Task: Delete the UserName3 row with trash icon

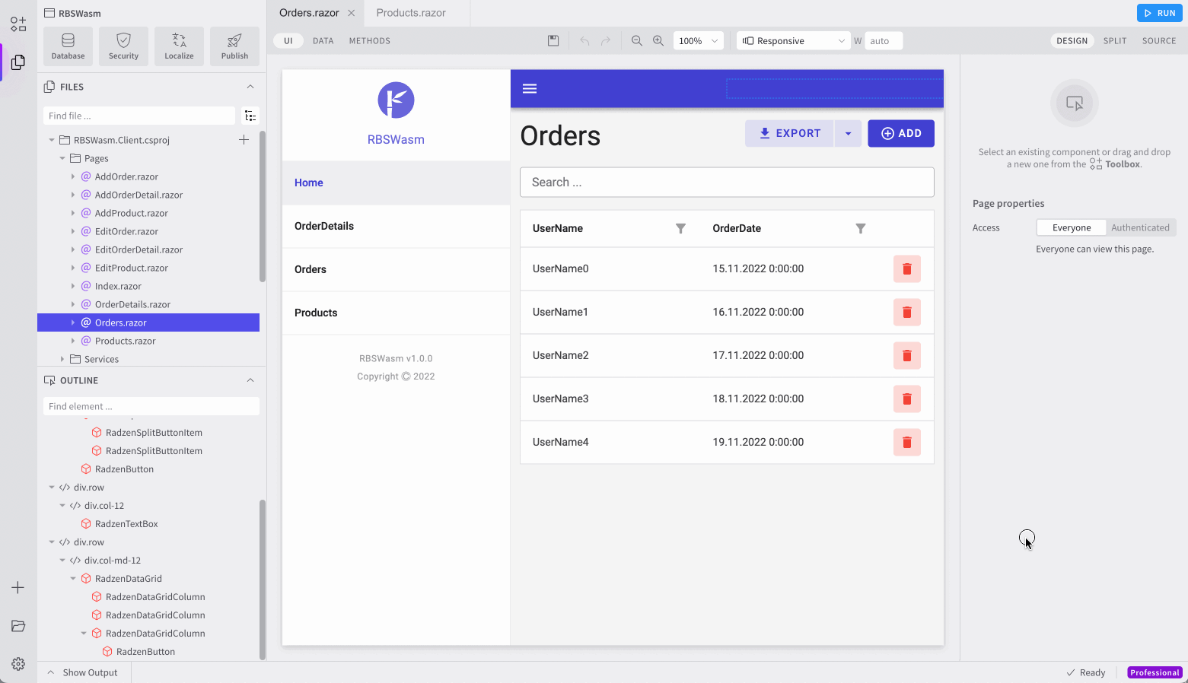Action: pos(906,399)
